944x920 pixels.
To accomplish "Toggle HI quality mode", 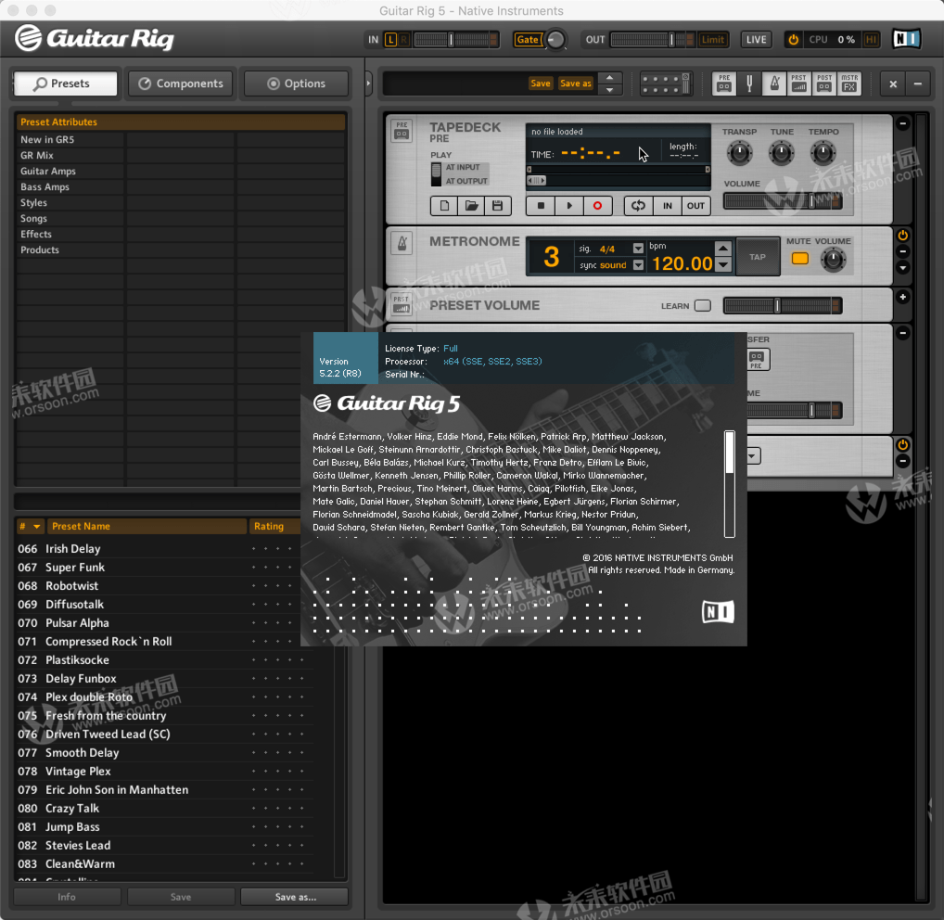I will (x=871, y=40).
